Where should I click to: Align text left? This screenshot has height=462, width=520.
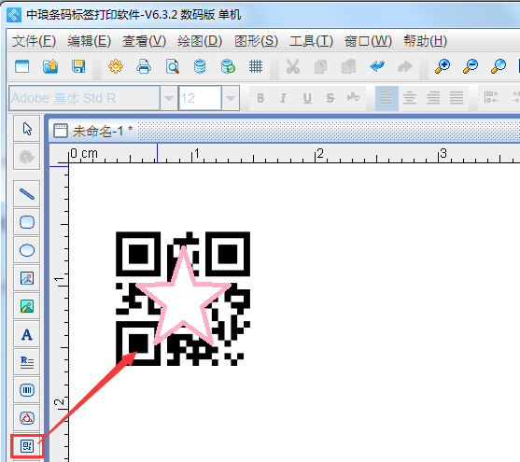(386, 98)
